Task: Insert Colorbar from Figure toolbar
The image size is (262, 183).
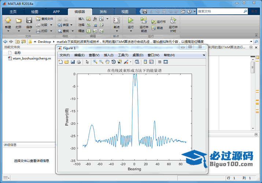Action: (145, 62)
